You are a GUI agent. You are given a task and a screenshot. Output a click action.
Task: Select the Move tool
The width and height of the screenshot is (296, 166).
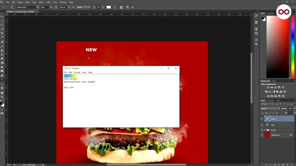point(2,17)
